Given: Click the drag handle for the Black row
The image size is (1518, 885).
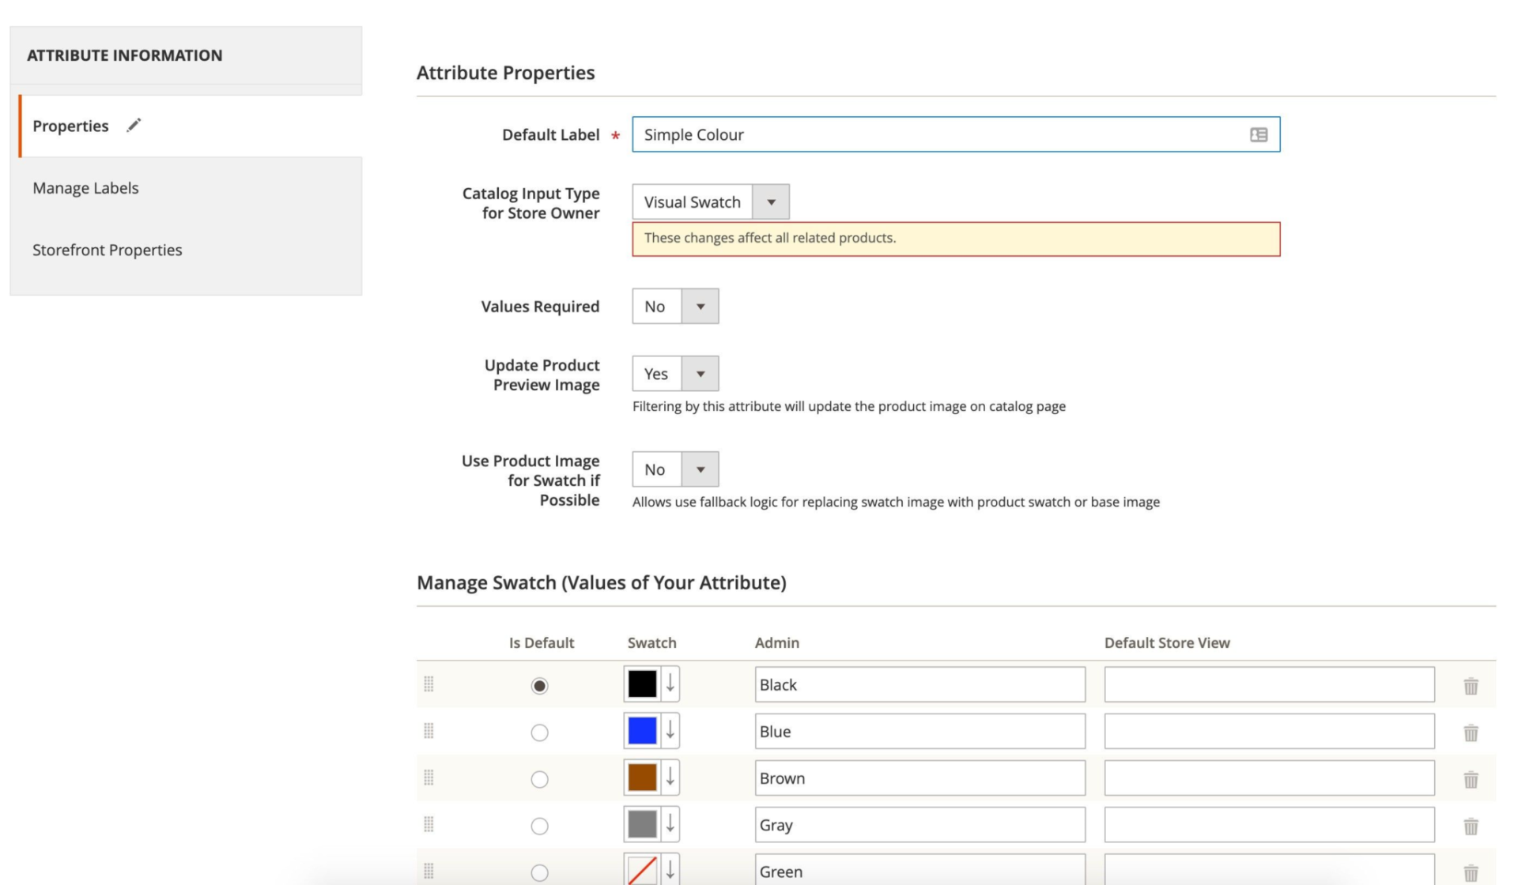Looking at the screenshot, I should (429, 685).
